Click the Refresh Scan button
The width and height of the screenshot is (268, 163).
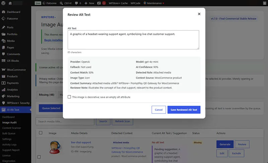coord(122,121)
